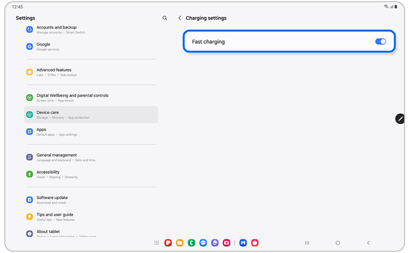
Task: Open General management settings
Action: pyautogui.click(x=91, y=157)
